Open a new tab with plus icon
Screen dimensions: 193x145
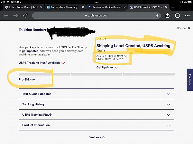tap(173, 7)
